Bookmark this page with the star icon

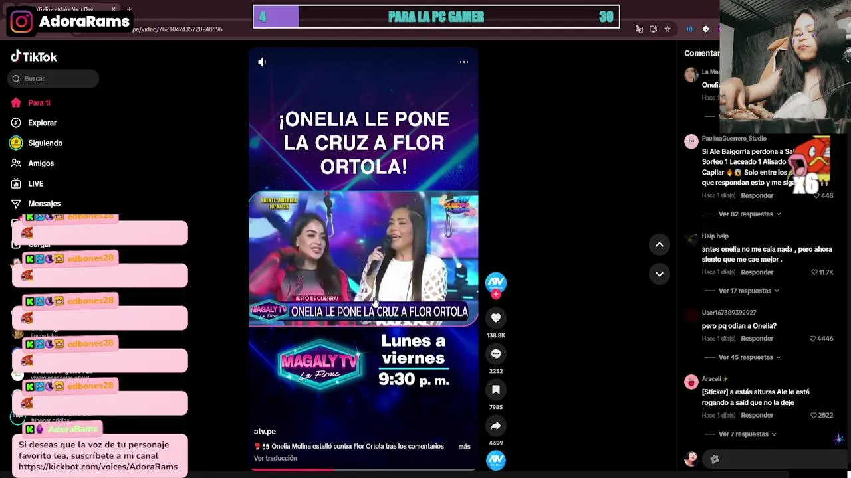pyautogui.click(x=668, y=29)
